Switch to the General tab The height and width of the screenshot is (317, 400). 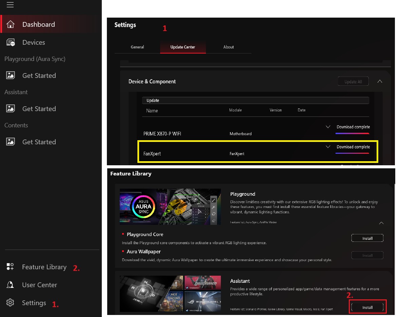coord(137,47)
